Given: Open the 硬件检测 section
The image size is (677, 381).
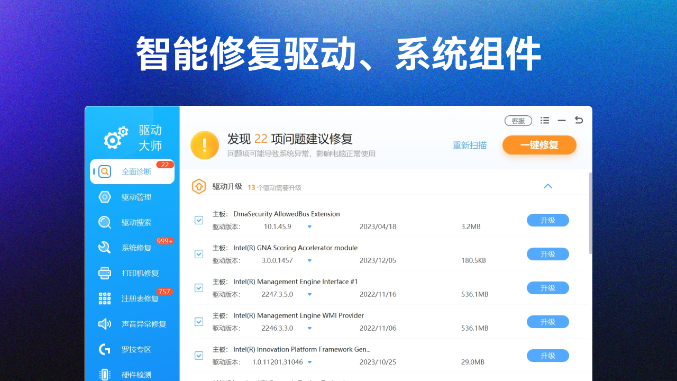Looking at the screenshot, I should tap(105, 374).
